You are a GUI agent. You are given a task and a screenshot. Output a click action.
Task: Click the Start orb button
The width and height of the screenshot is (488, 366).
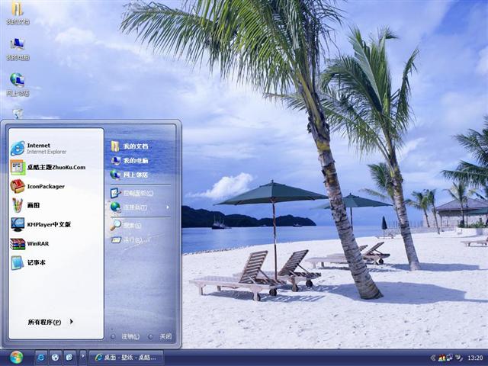tap(16, 357)
